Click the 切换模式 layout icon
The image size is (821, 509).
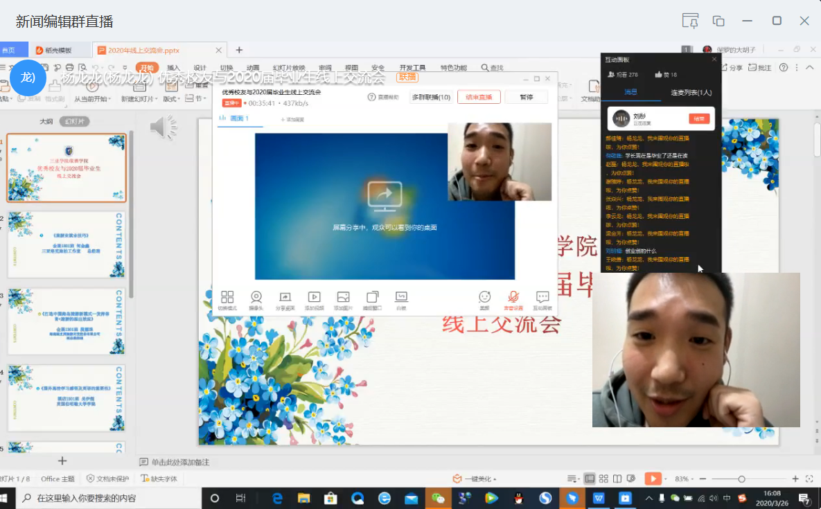(x=227, y=297)
